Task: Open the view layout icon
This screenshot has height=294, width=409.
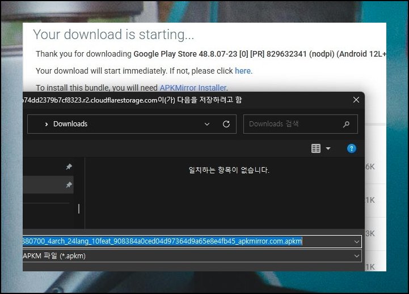Action: (315, 148)
